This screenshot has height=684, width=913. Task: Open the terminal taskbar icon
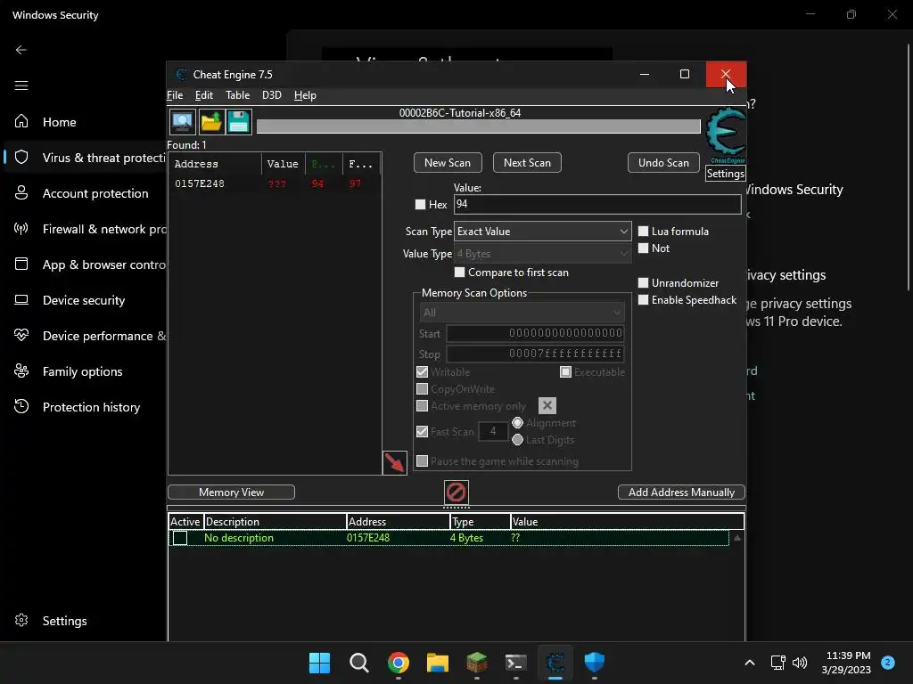(x=516, y=663)
